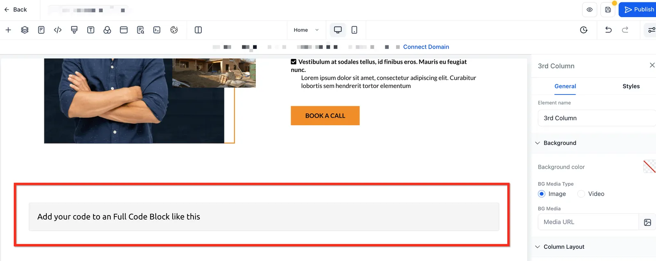Select the Video radio button
The image size is (656, 261).
pos(581,194)
